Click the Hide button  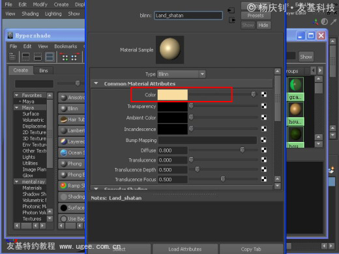tap(263, 25)
